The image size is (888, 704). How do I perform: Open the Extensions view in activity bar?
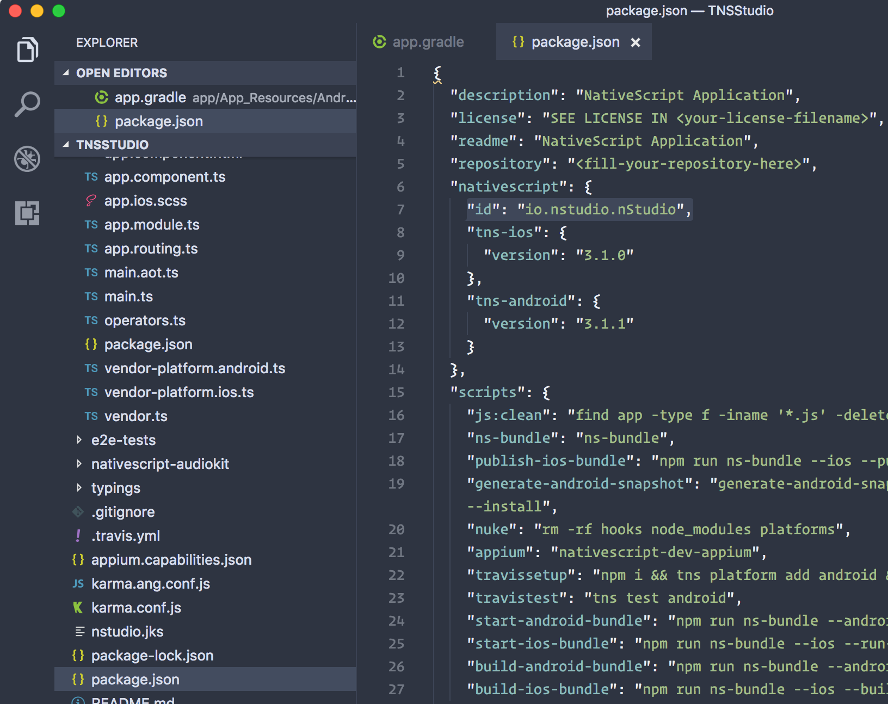(x=27, y=213)
